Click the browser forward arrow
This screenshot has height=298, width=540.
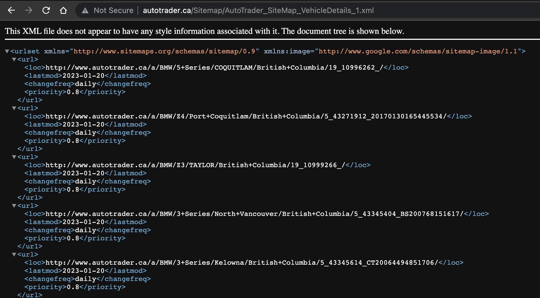pos(29,10)
